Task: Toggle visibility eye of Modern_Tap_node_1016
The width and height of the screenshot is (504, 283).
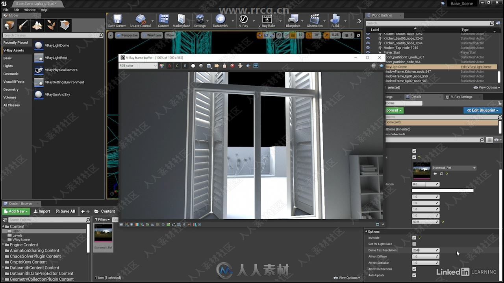Action: 368,48
